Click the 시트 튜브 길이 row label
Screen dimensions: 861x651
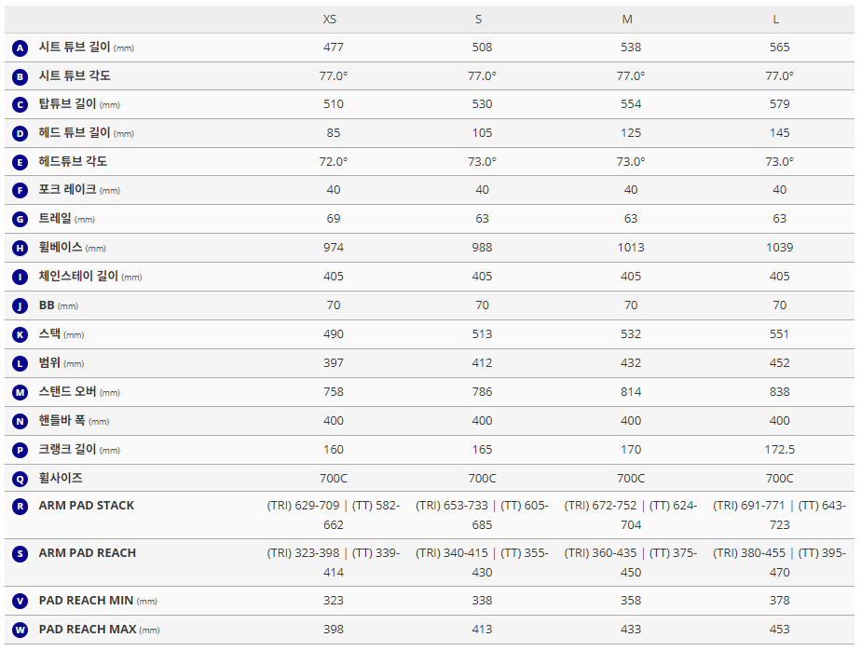pyautogui.click(x=75, y=47)
